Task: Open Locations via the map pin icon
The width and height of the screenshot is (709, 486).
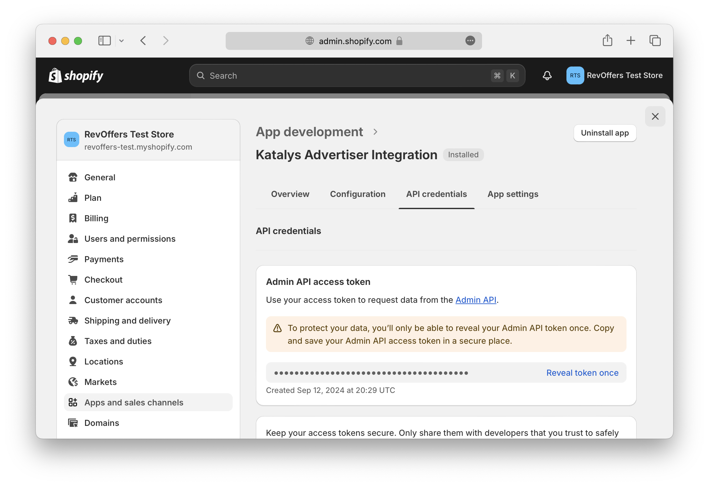Action: click(x=73, y=361)
